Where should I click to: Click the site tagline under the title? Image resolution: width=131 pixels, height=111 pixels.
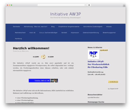pyautogui.click(x=65, y=18)
